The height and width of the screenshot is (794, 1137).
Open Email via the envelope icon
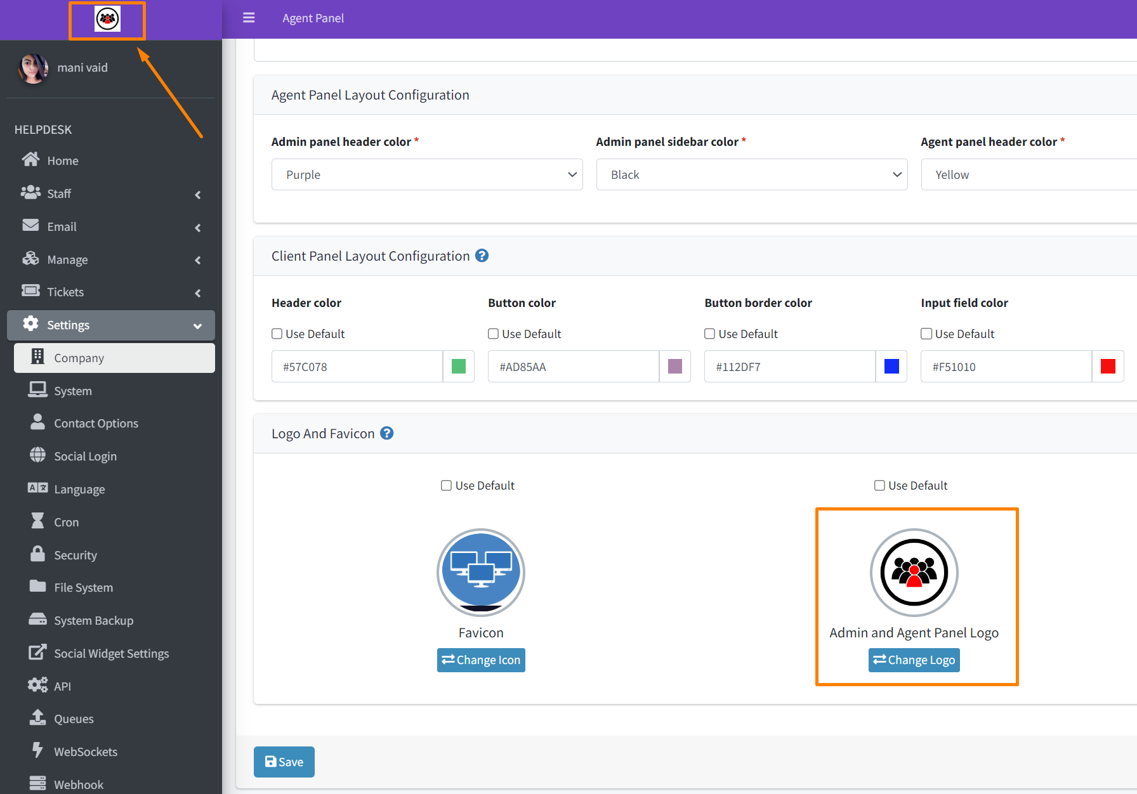point(30,226)
